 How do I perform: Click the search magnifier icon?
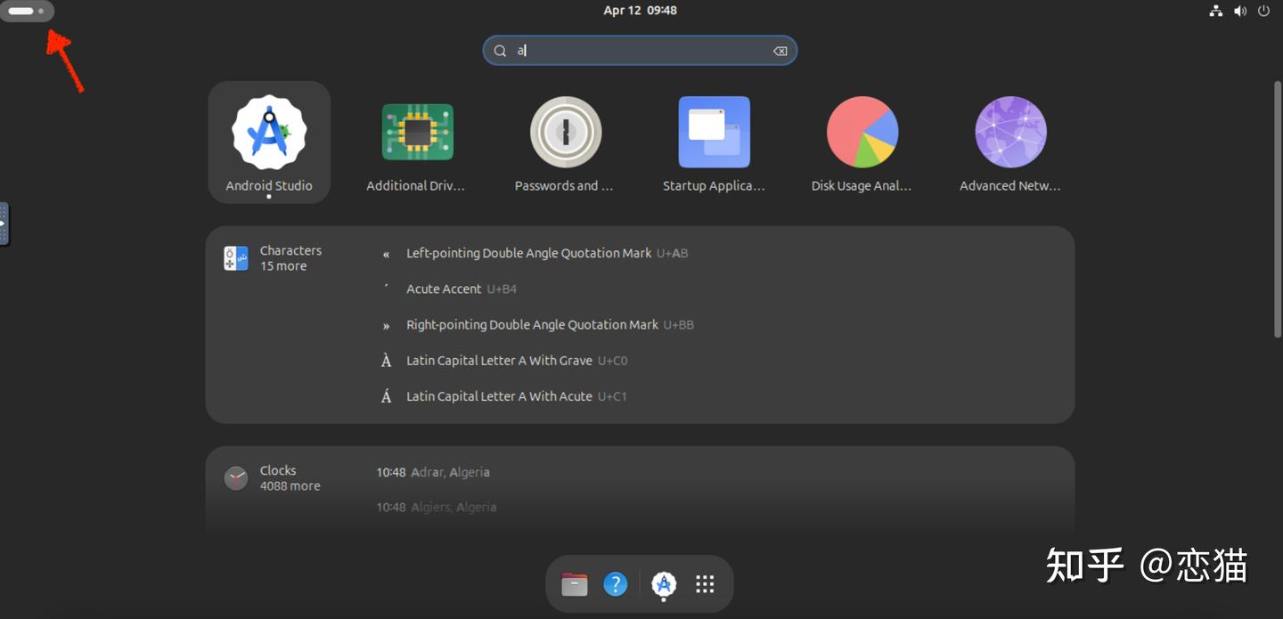pyautogui.click(x=500, y=51)
